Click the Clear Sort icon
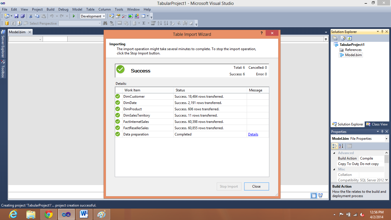Screen dimensions: 391x220 172,23
